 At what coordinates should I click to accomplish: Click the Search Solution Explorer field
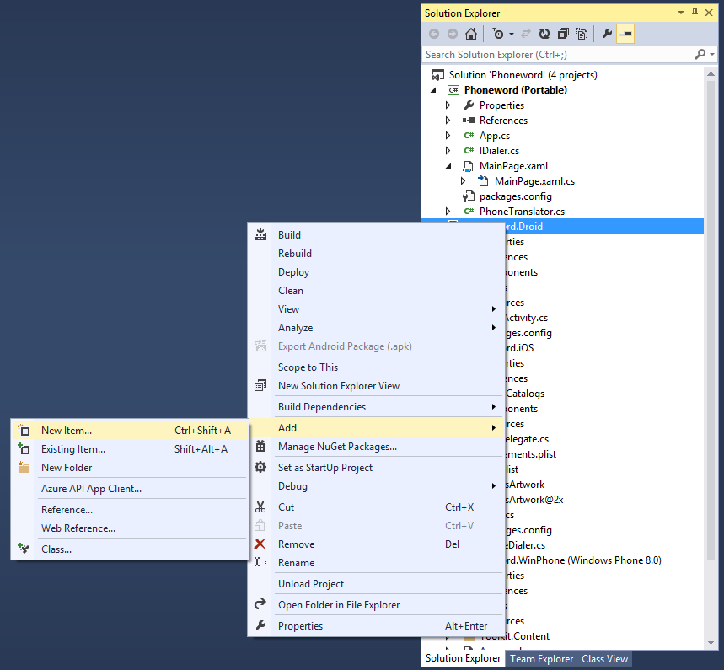pos(558,55)
